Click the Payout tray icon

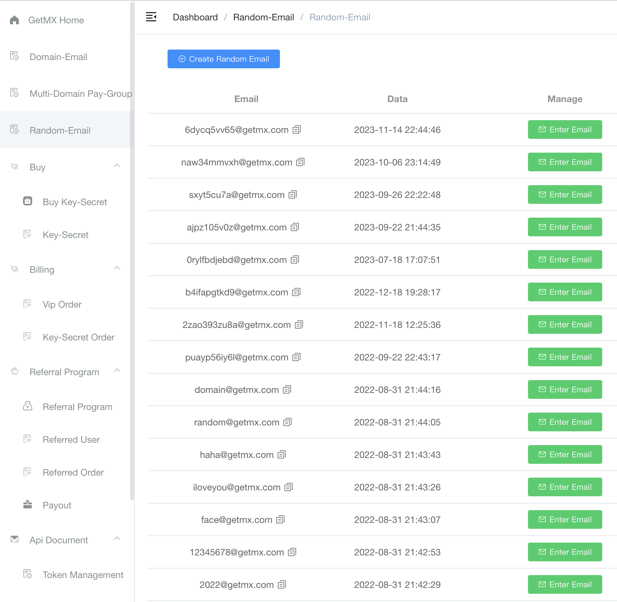point(28,504)
